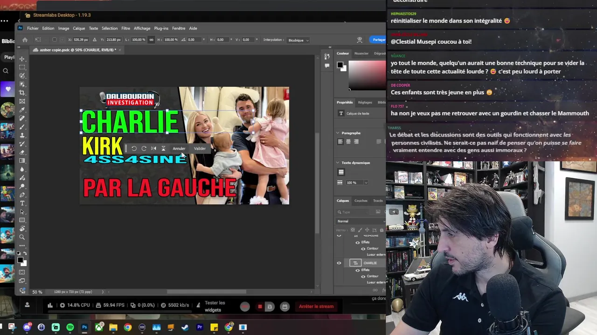Image resolution: width=597 pixels, height=335 pixels.
Task: Select the Rectangular Marquee tool
Action: pyautogui.click(x=22, y=67)
